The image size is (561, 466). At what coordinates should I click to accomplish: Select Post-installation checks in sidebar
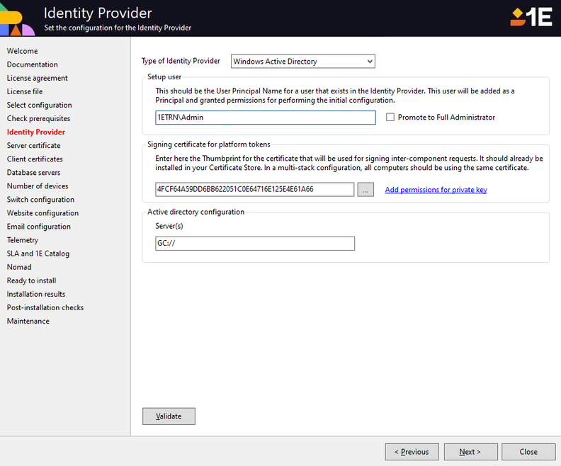45,307
